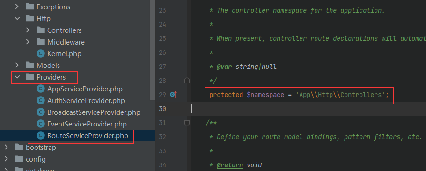This screenshot has height=171, width=426.
Task: Select the config folder label
Action: click(36, 159)
